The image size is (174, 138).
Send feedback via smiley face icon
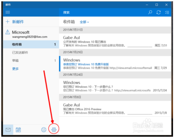[x=44, y=130]
